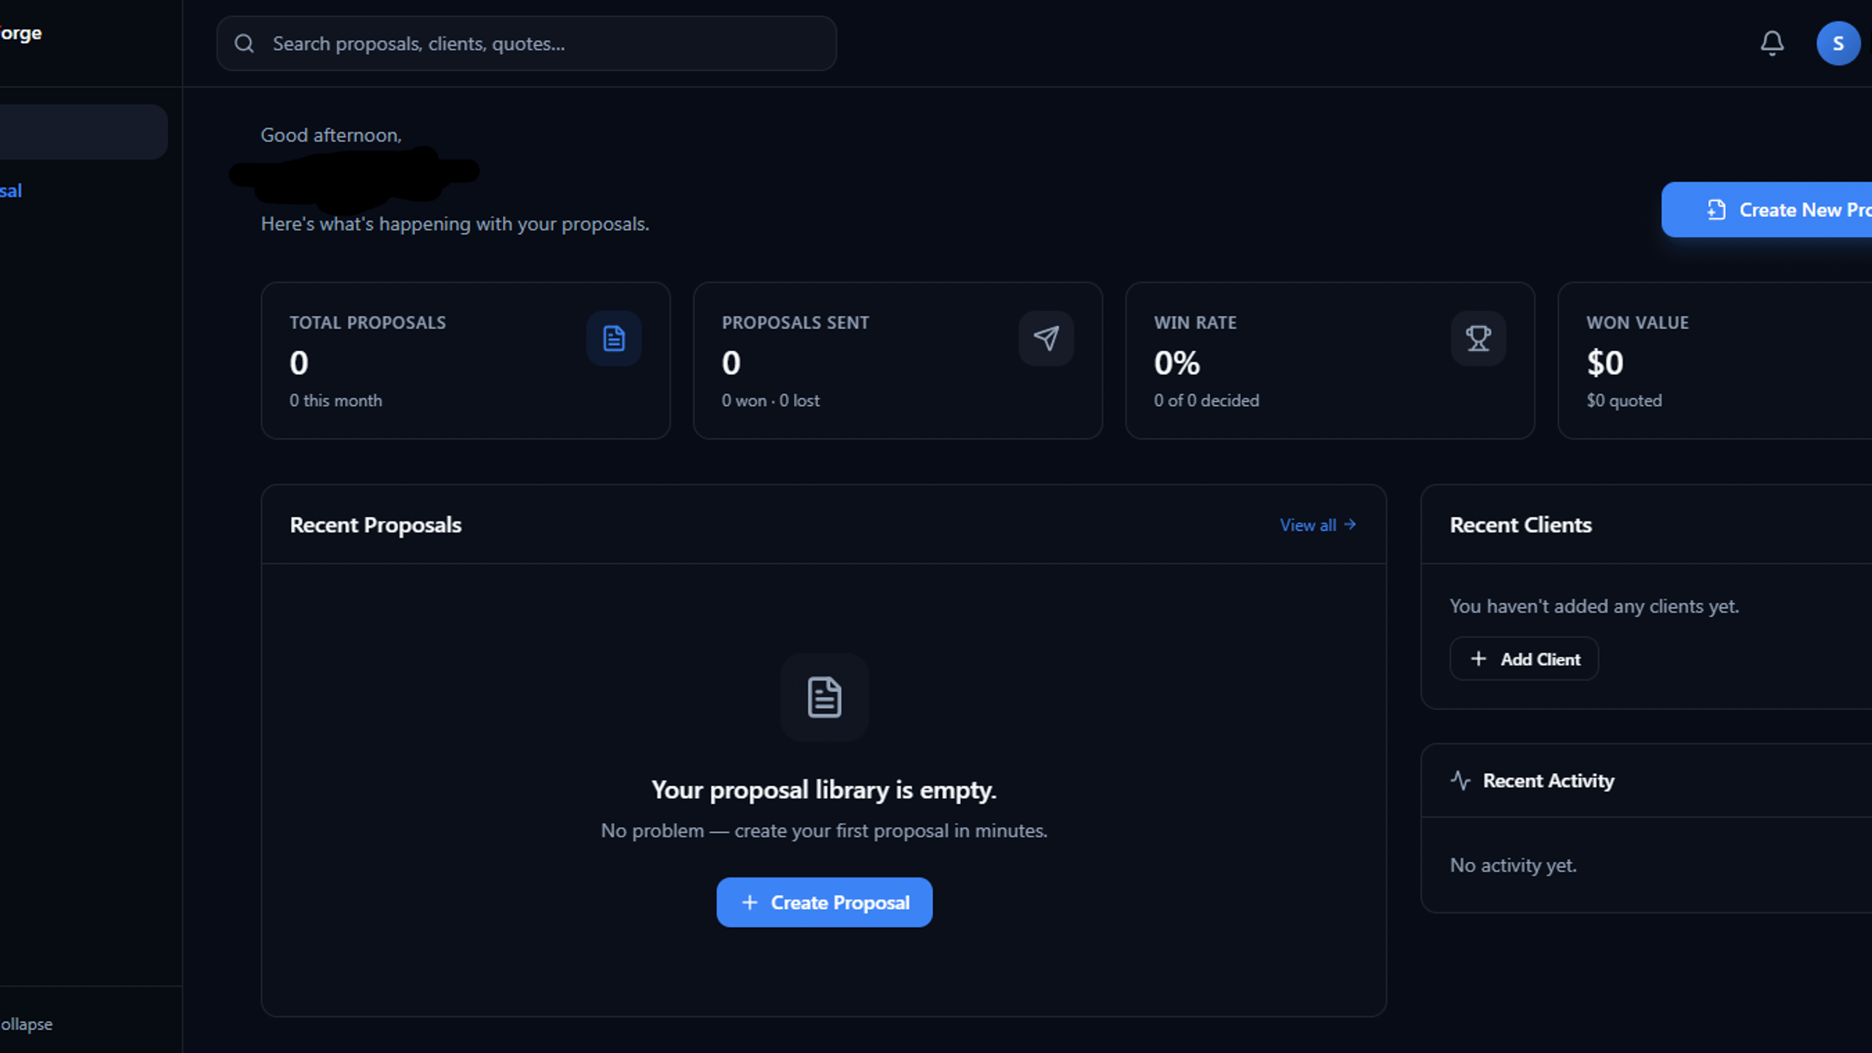The width and height of the screenshot is (1872, 1053).
Task: Open the user avatar S menu
Action: pyautogui.click(x=1838, y=43)
